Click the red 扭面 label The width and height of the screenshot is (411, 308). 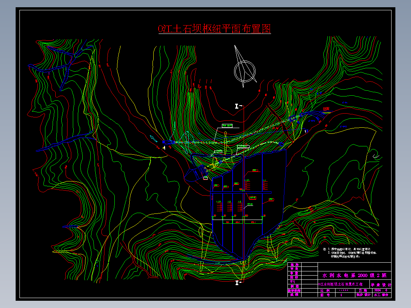[326, 109]
